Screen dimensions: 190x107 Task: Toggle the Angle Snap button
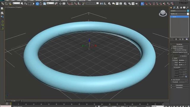click(72, 4)
